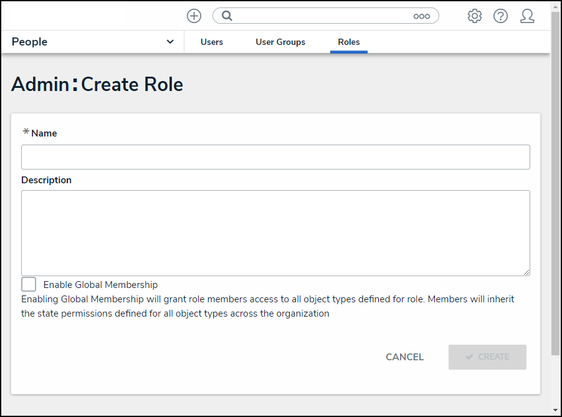Enable the Global Membership checkbox

[x=29, y=284]
